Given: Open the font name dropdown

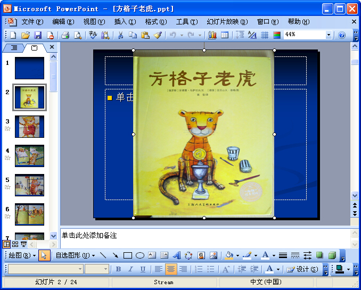Looking at the screenshot, I should point(80,269).
